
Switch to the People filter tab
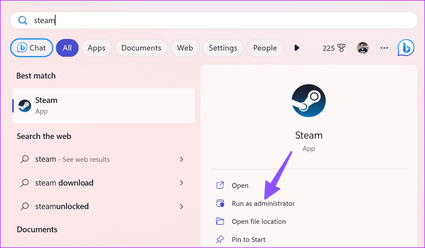coord(265,48)
